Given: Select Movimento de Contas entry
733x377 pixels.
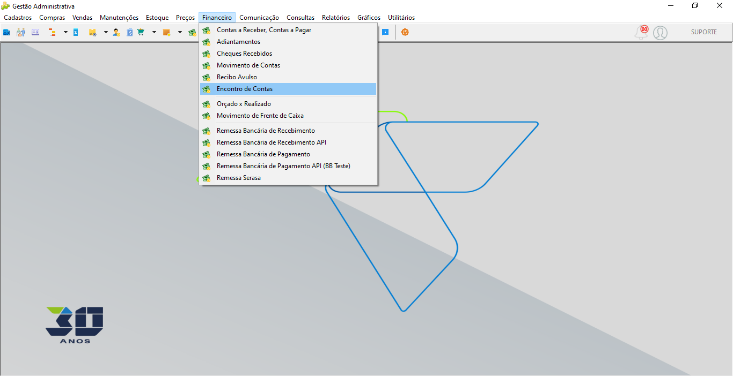Looking at the screenshot, I should pos(288,65).
